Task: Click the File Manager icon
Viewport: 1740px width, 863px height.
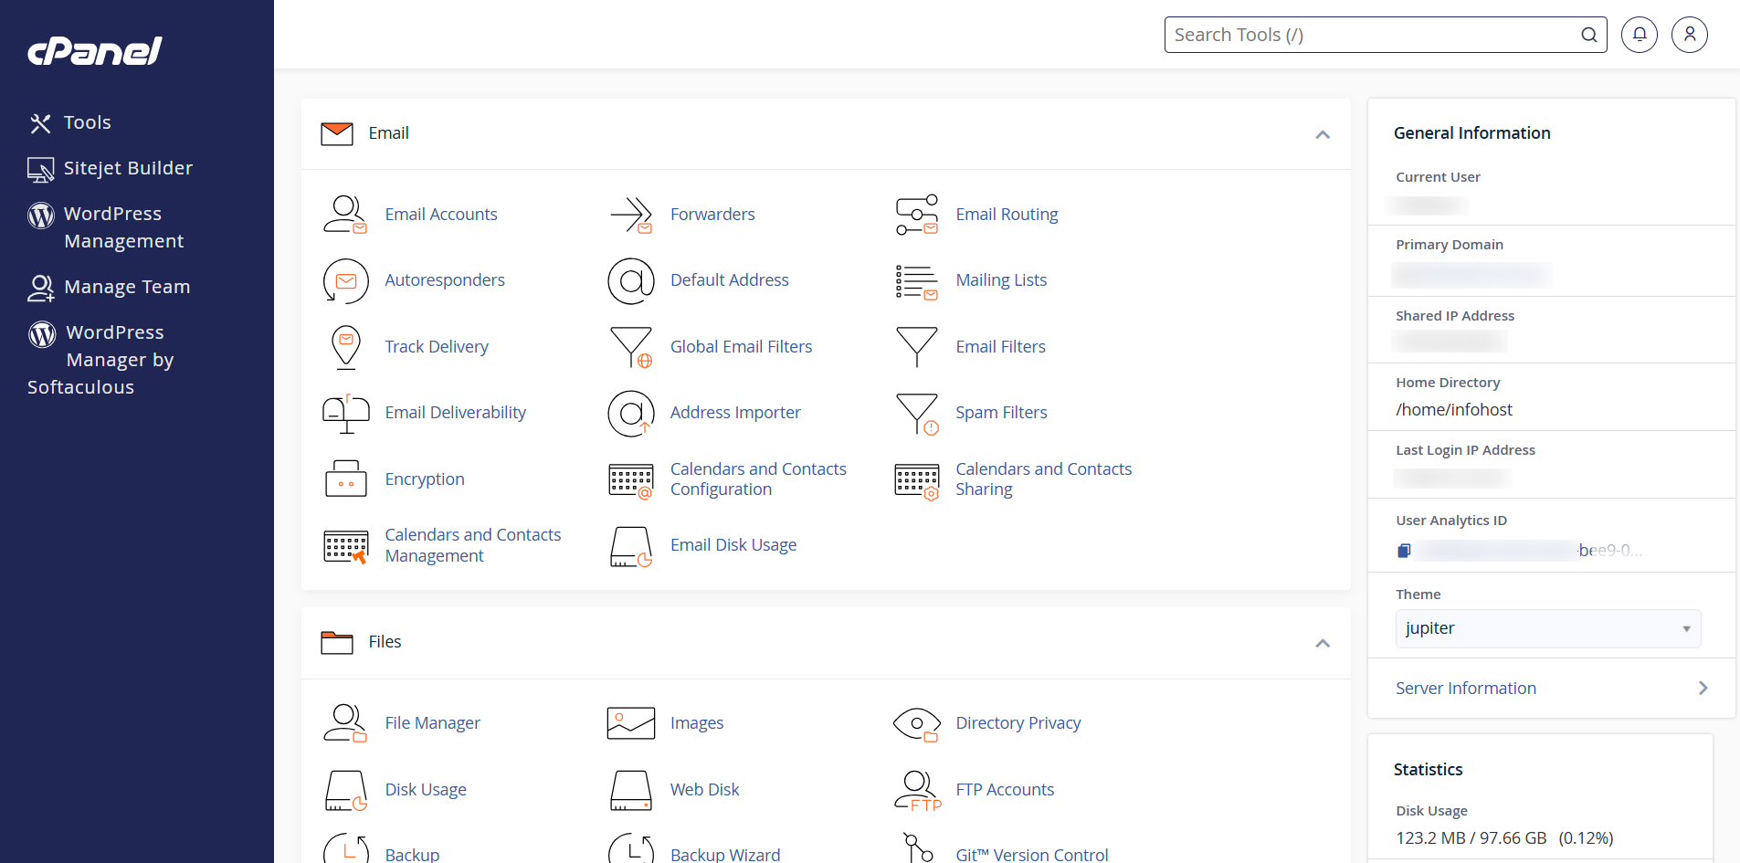Action: (x=345, y=723)
